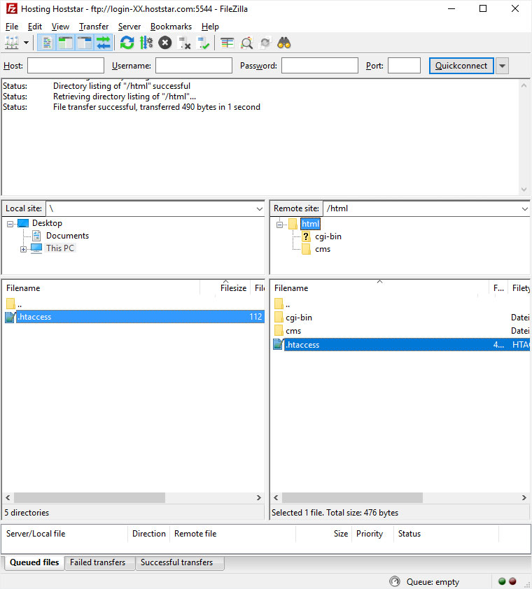Go to parent folder in local list

(14, 304)
